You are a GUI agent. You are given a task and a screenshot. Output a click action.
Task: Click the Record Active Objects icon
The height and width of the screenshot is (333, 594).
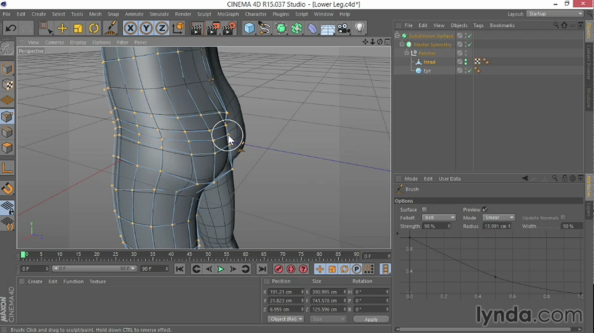[278, 269]
